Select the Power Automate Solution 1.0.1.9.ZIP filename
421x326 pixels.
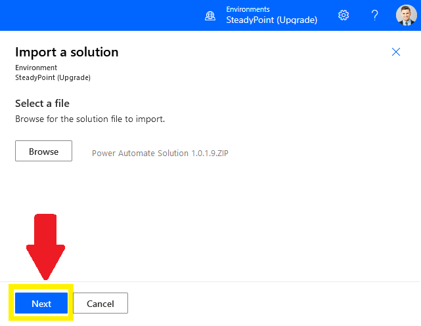click(160, 153)
